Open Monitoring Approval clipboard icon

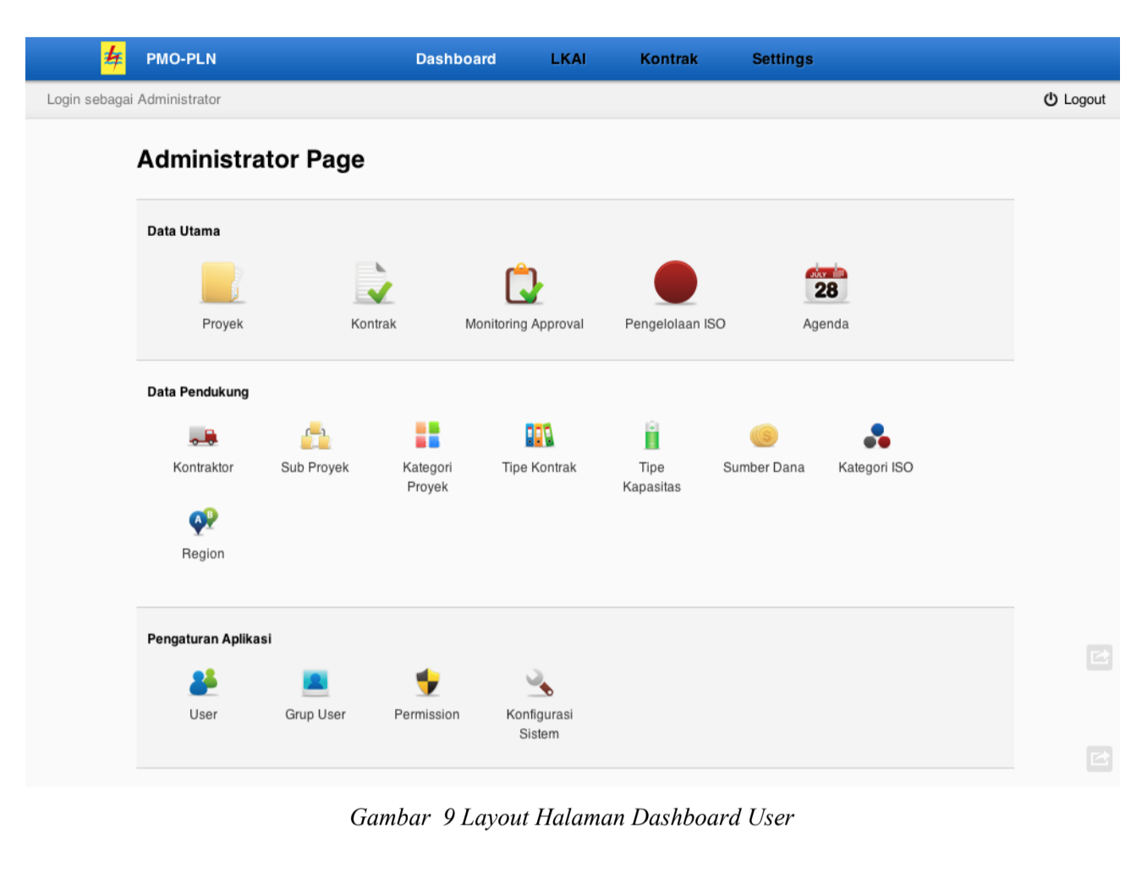[524, 283]
